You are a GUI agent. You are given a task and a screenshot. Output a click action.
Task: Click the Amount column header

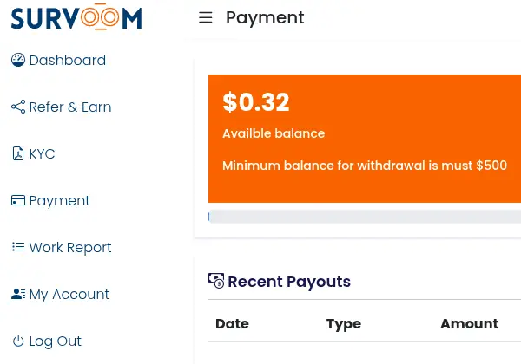pyautogui.click(x=469, y=323)
